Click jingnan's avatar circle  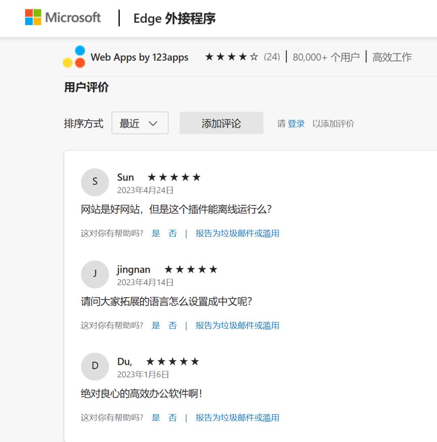pos(95,274)
